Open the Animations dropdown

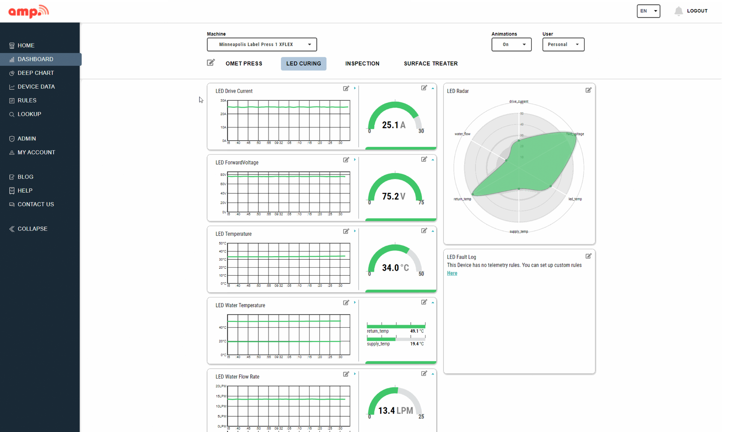click(x=511, y=44)
